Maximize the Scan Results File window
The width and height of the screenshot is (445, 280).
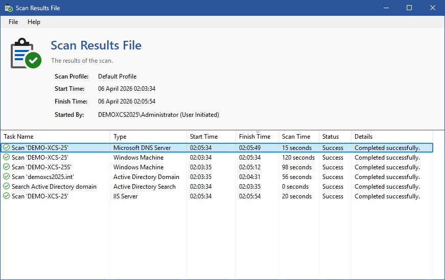(x=409, y=8)
